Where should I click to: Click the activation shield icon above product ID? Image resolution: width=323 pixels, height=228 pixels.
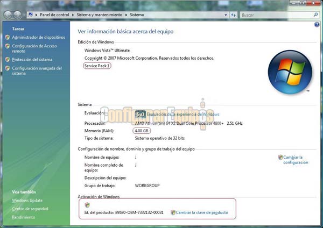[87, 205]
